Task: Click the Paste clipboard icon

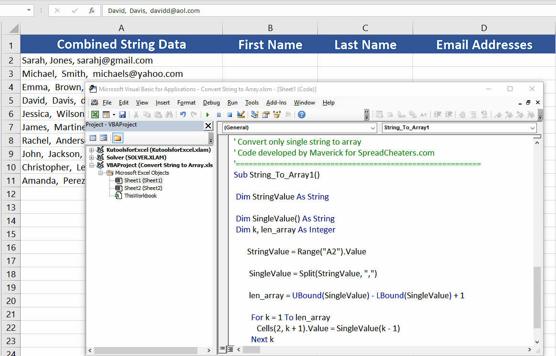Action: pos(158,115)
